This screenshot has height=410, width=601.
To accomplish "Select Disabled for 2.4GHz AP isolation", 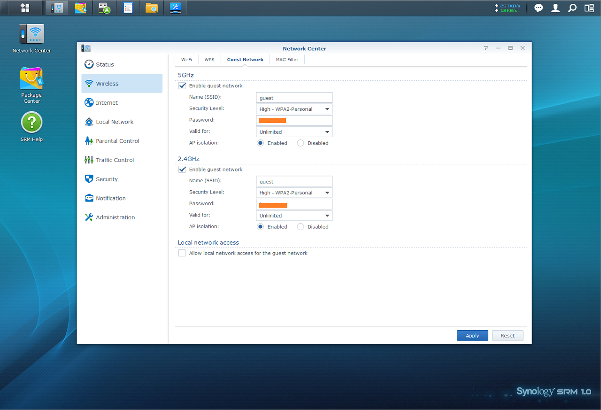I will click(300, 227).
